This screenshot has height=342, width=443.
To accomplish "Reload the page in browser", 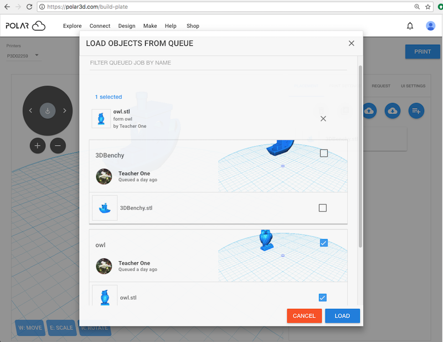I will [x=29, y=7].
